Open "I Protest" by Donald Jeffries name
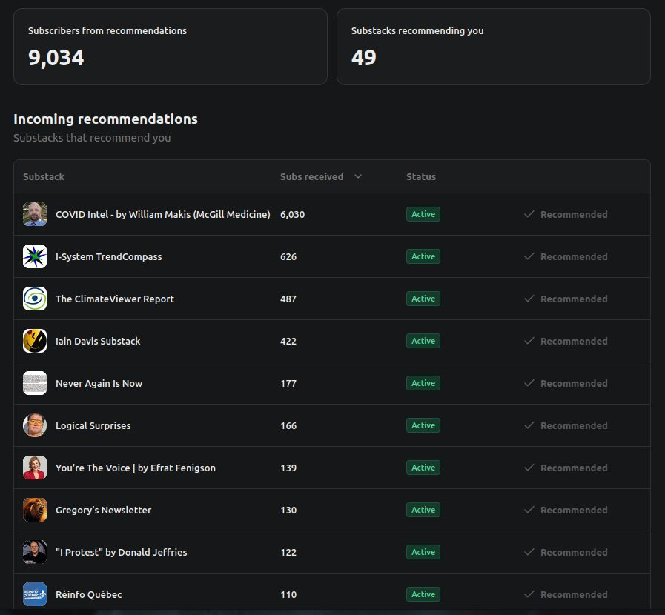 coord(121,552)
